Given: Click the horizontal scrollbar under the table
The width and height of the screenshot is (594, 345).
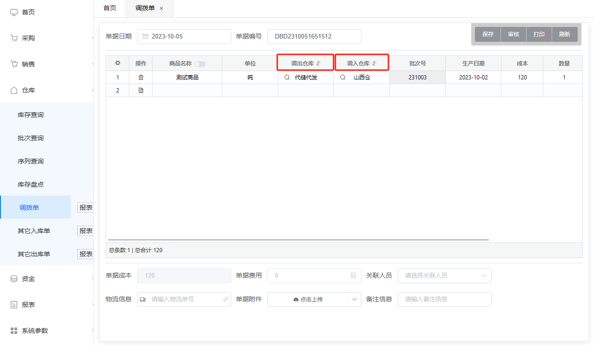Looking at the screenshot, I should click(298, 240).
